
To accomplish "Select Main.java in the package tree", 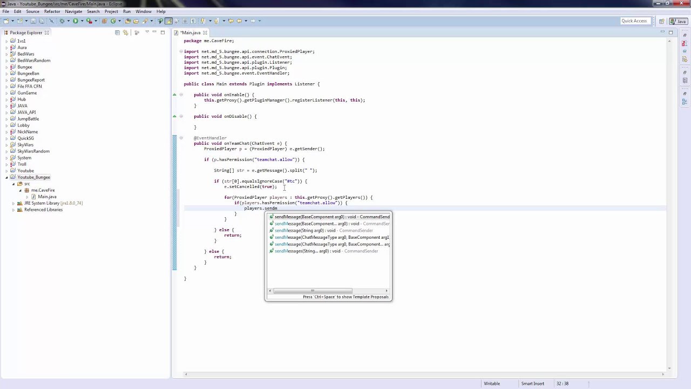I will coord(47,197).
